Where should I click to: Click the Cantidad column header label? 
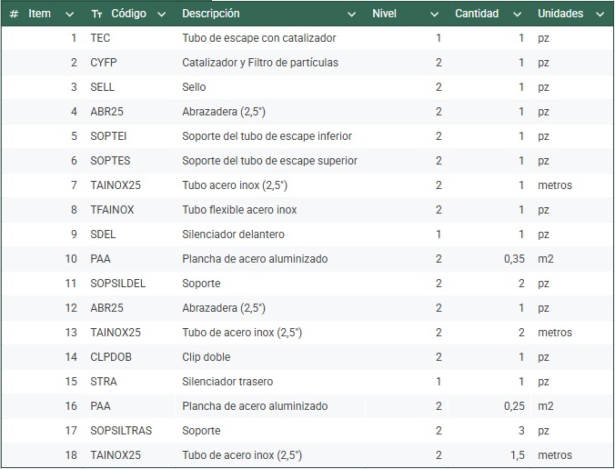click(477, 14)
